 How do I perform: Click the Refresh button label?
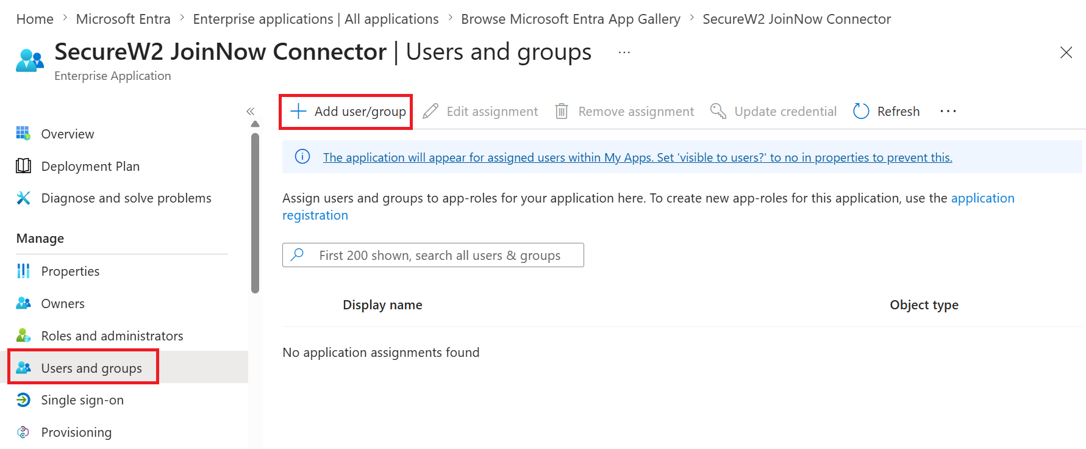click(x=898, y=111)
